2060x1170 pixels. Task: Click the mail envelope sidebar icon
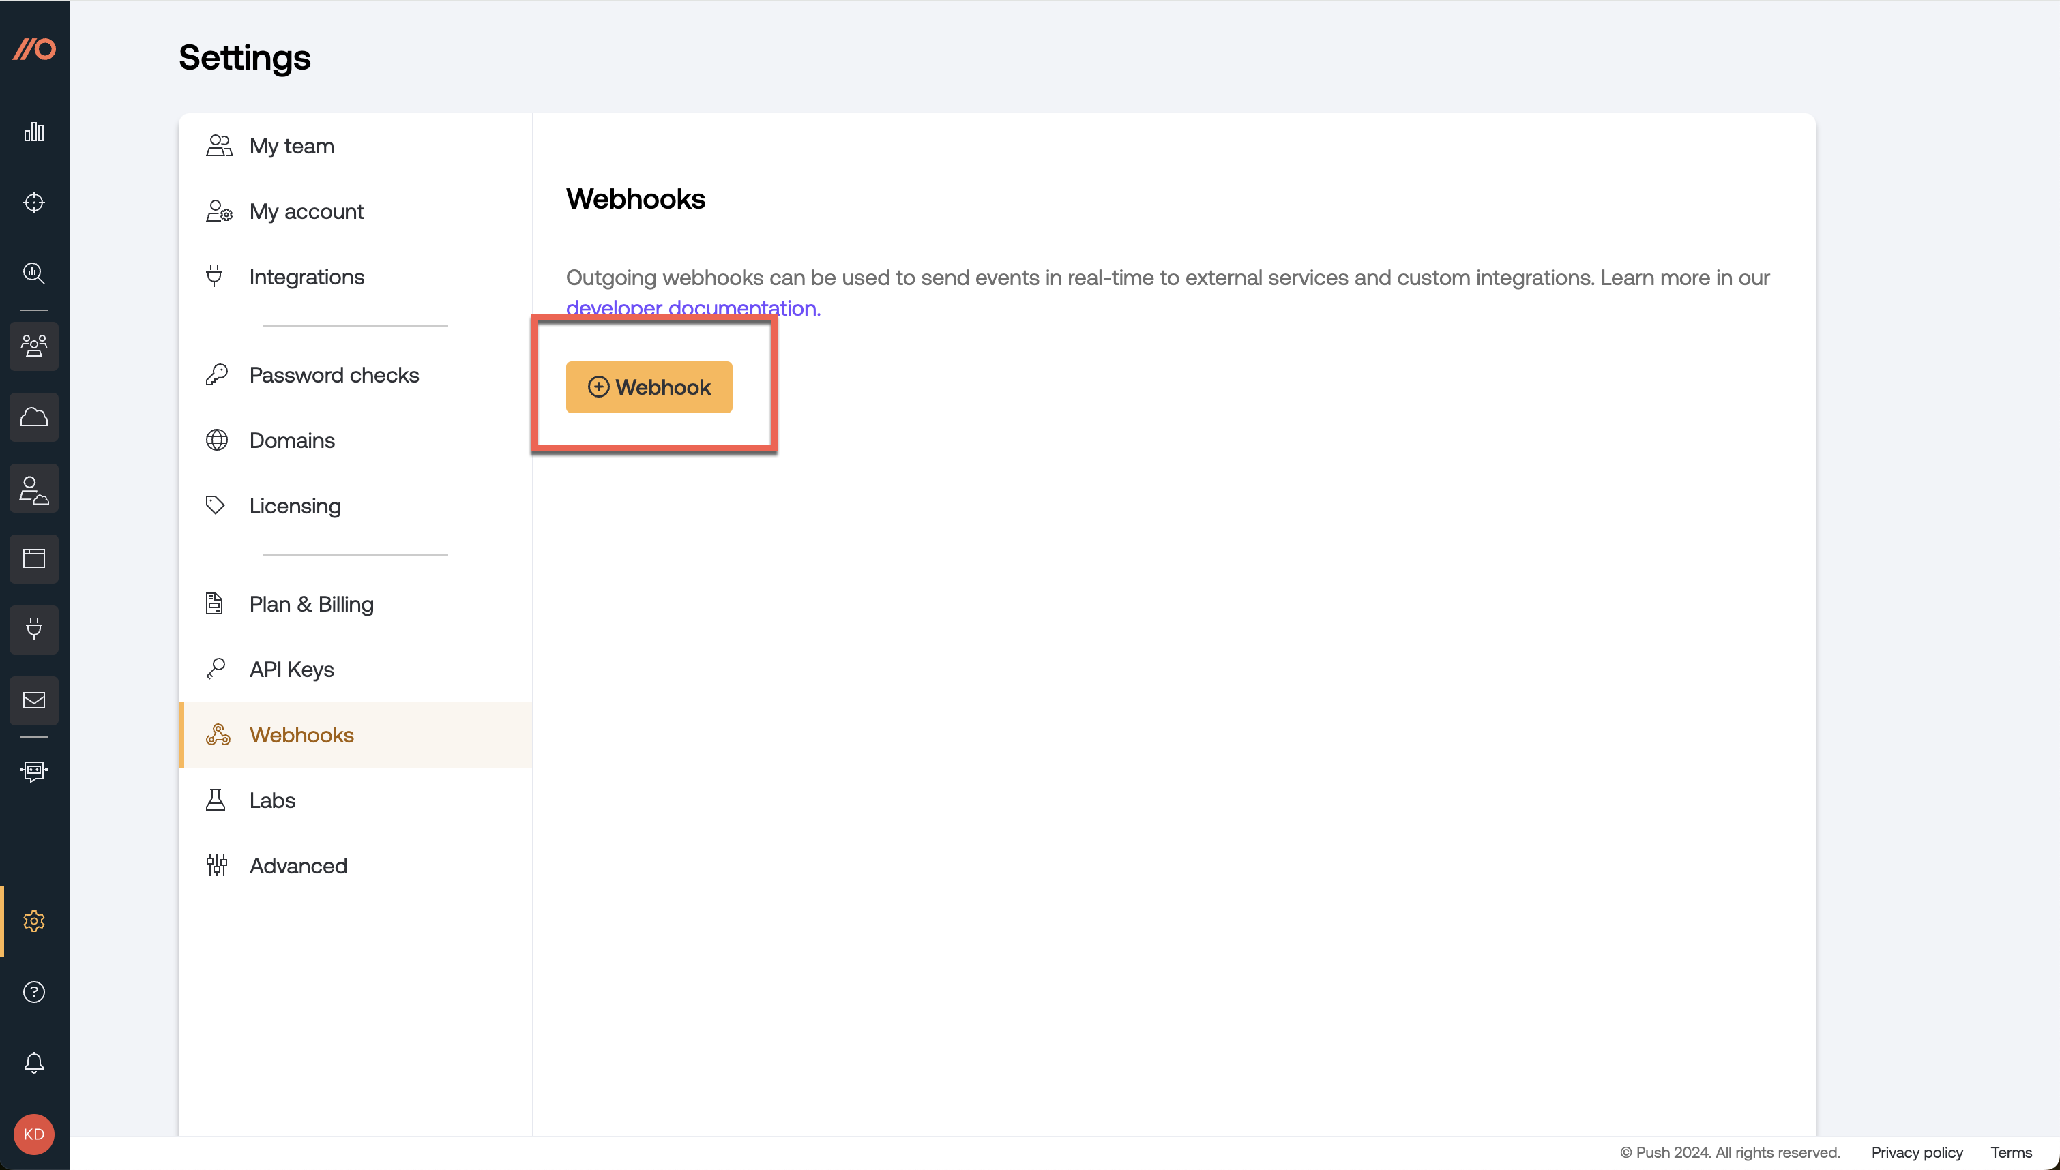point(33,701)
